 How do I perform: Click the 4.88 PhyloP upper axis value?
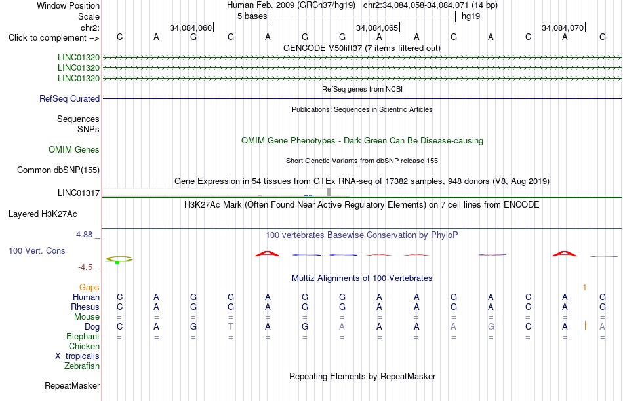(x=84, y=235)
